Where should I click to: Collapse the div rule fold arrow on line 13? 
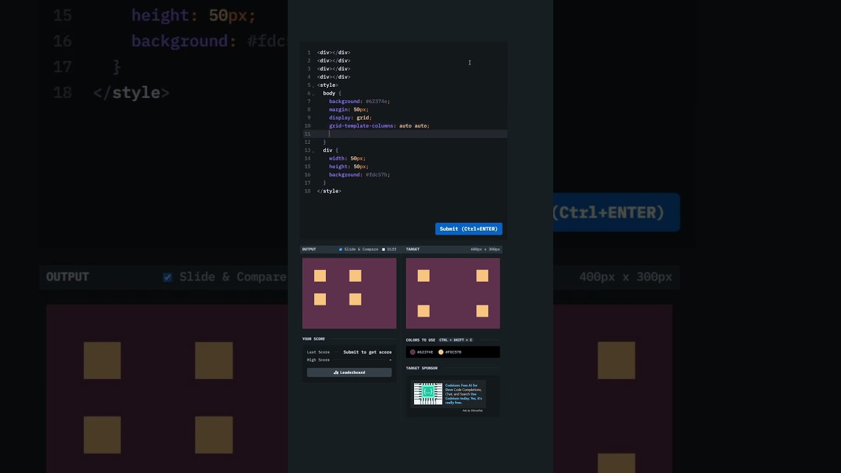pyautogui.click(x=313, y=151)
